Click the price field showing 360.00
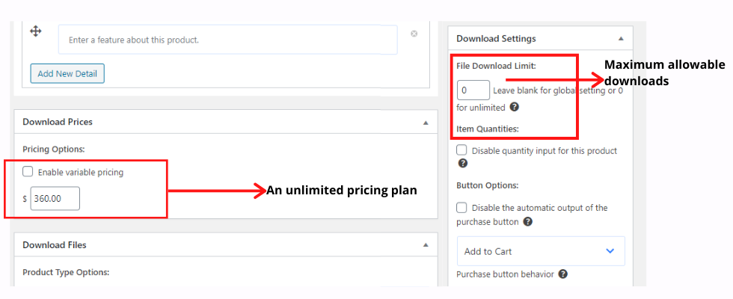Screen dimensions: 733x299 click(55, 199)
